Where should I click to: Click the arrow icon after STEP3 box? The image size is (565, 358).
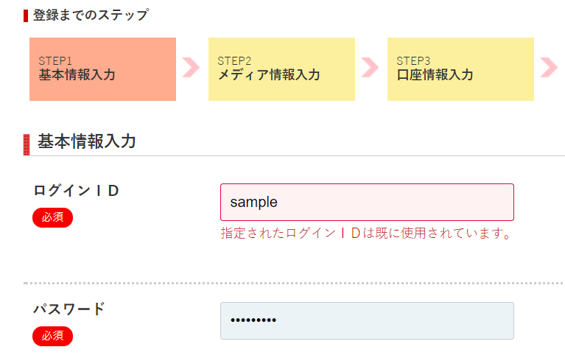point(549,68)
